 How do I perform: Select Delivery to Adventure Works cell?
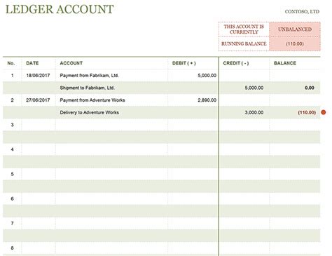111,112
